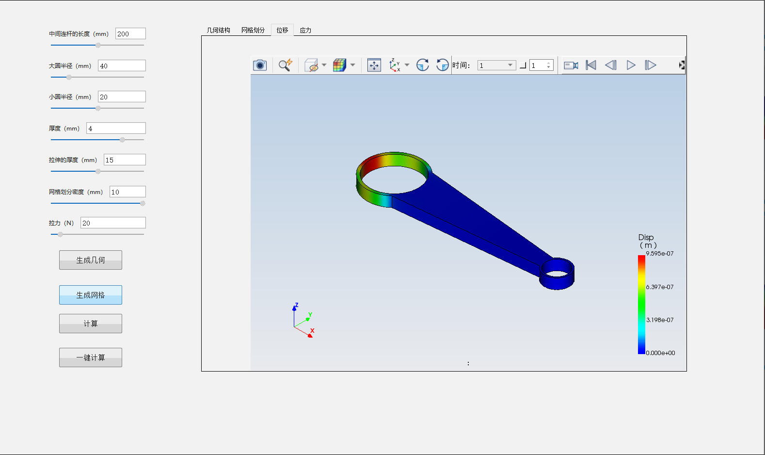Click the 时间 label in toolbar
This screenshot has height=455, width=765.
coord(461,65)
